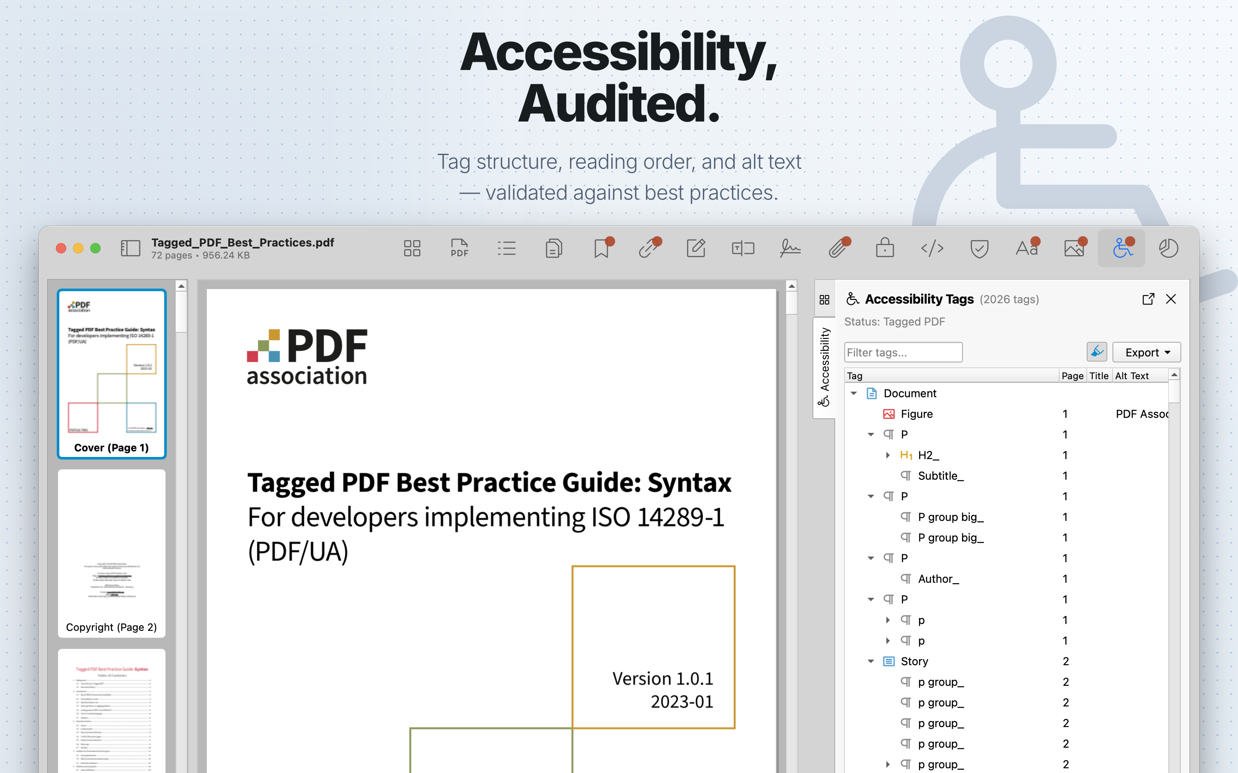Open the pie chart statistics icon
1238x773 pixels.
1168,249
